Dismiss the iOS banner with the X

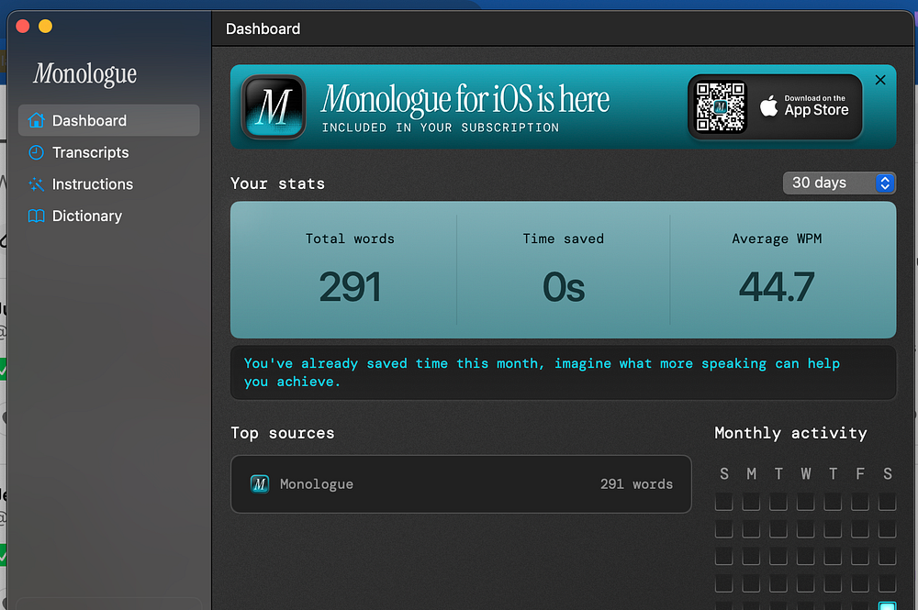(880, 80)
